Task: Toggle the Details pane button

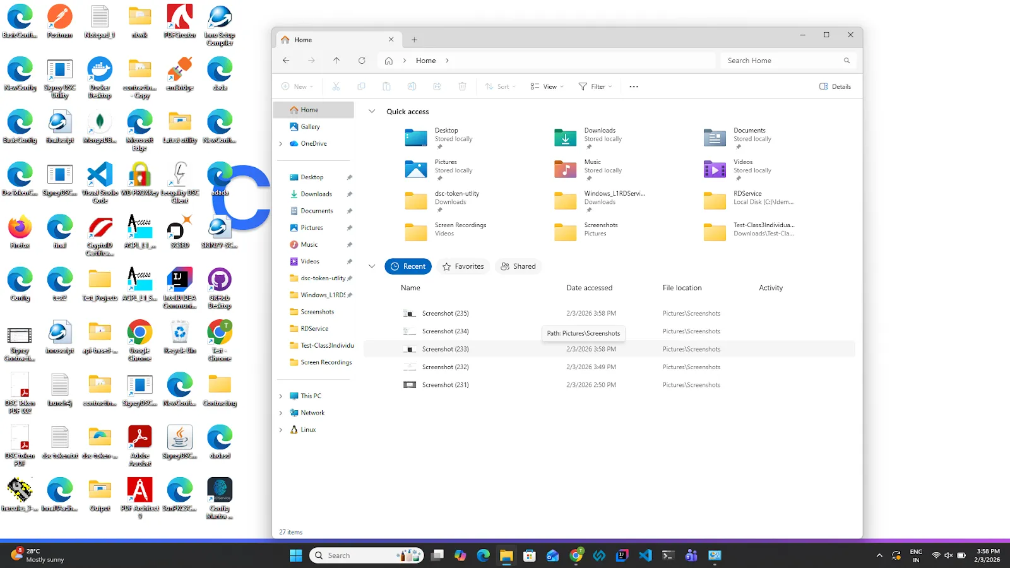Action: [x=835, y=86]
